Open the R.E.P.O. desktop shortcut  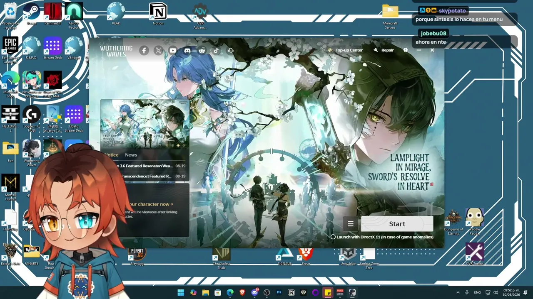(x=32, y=48)
